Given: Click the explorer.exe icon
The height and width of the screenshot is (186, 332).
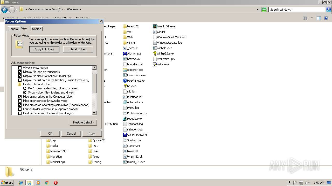Looking at the screenshot, I should (125, 70).
